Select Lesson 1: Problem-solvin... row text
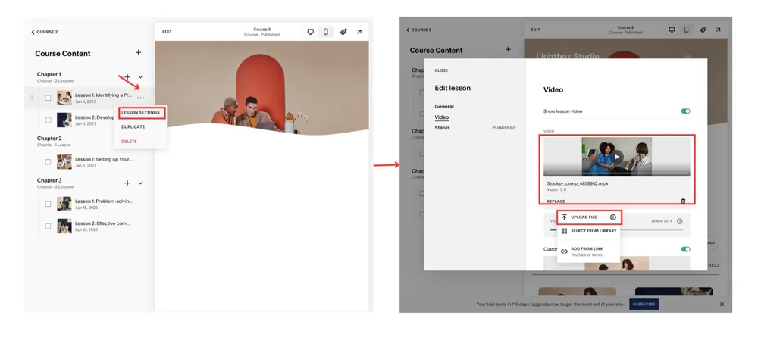 (103, 201)
